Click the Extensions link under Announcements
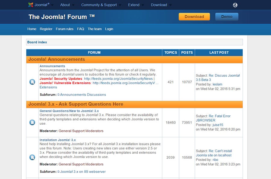This screenshot has width=271, height=179. pos(48,87)
